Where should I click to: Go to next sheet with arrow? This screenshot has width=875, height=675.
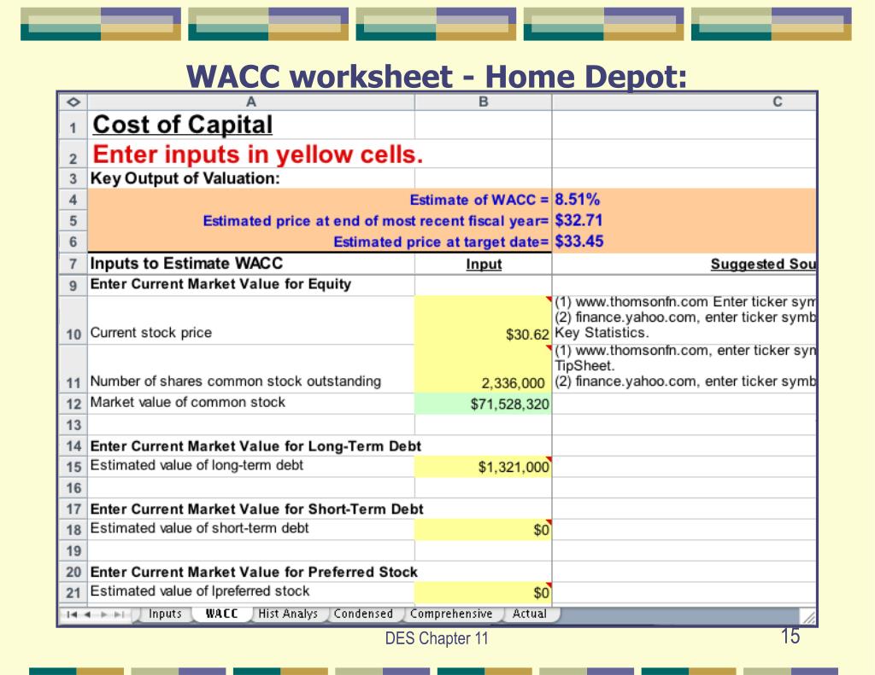pos(103,614)
